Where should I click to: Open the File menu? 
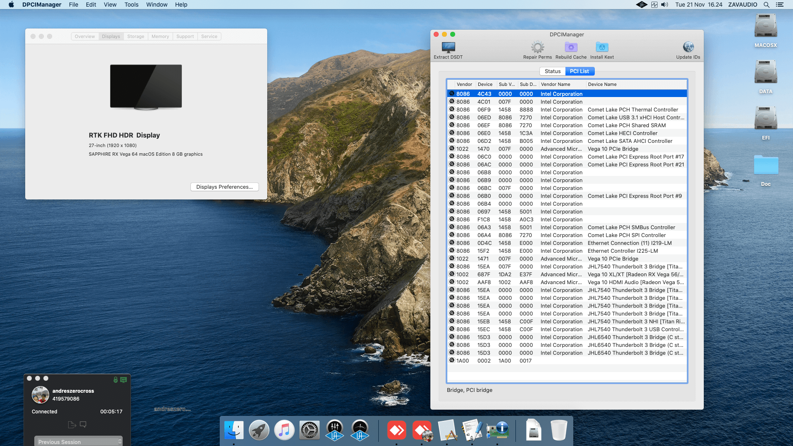(74, 5)
